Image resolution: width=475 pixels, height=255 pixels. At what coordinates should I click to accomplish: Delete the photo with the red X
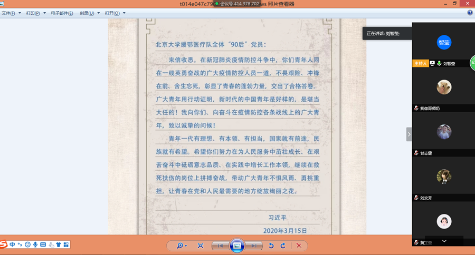coord(299,246)
